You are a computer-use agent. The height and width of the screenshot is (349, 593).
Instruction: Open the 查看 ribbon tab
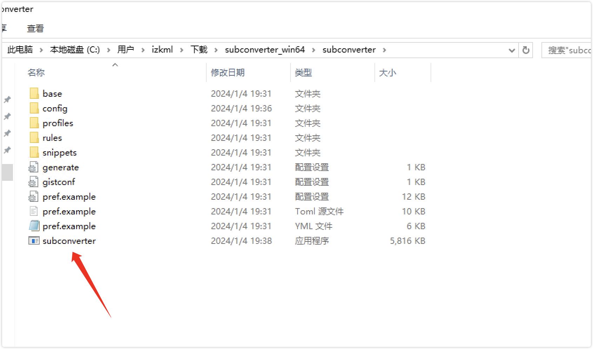(x=35, y=28)
